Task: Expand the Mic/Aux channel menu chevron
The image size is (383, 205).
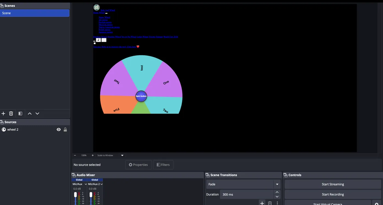Action: (85, 184)
